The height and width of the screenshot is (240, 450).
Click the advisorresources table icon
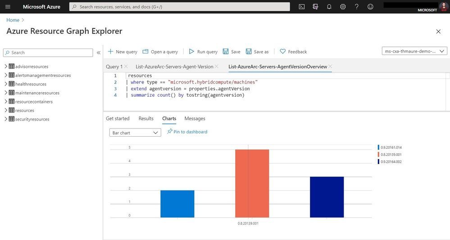(11, 66)
